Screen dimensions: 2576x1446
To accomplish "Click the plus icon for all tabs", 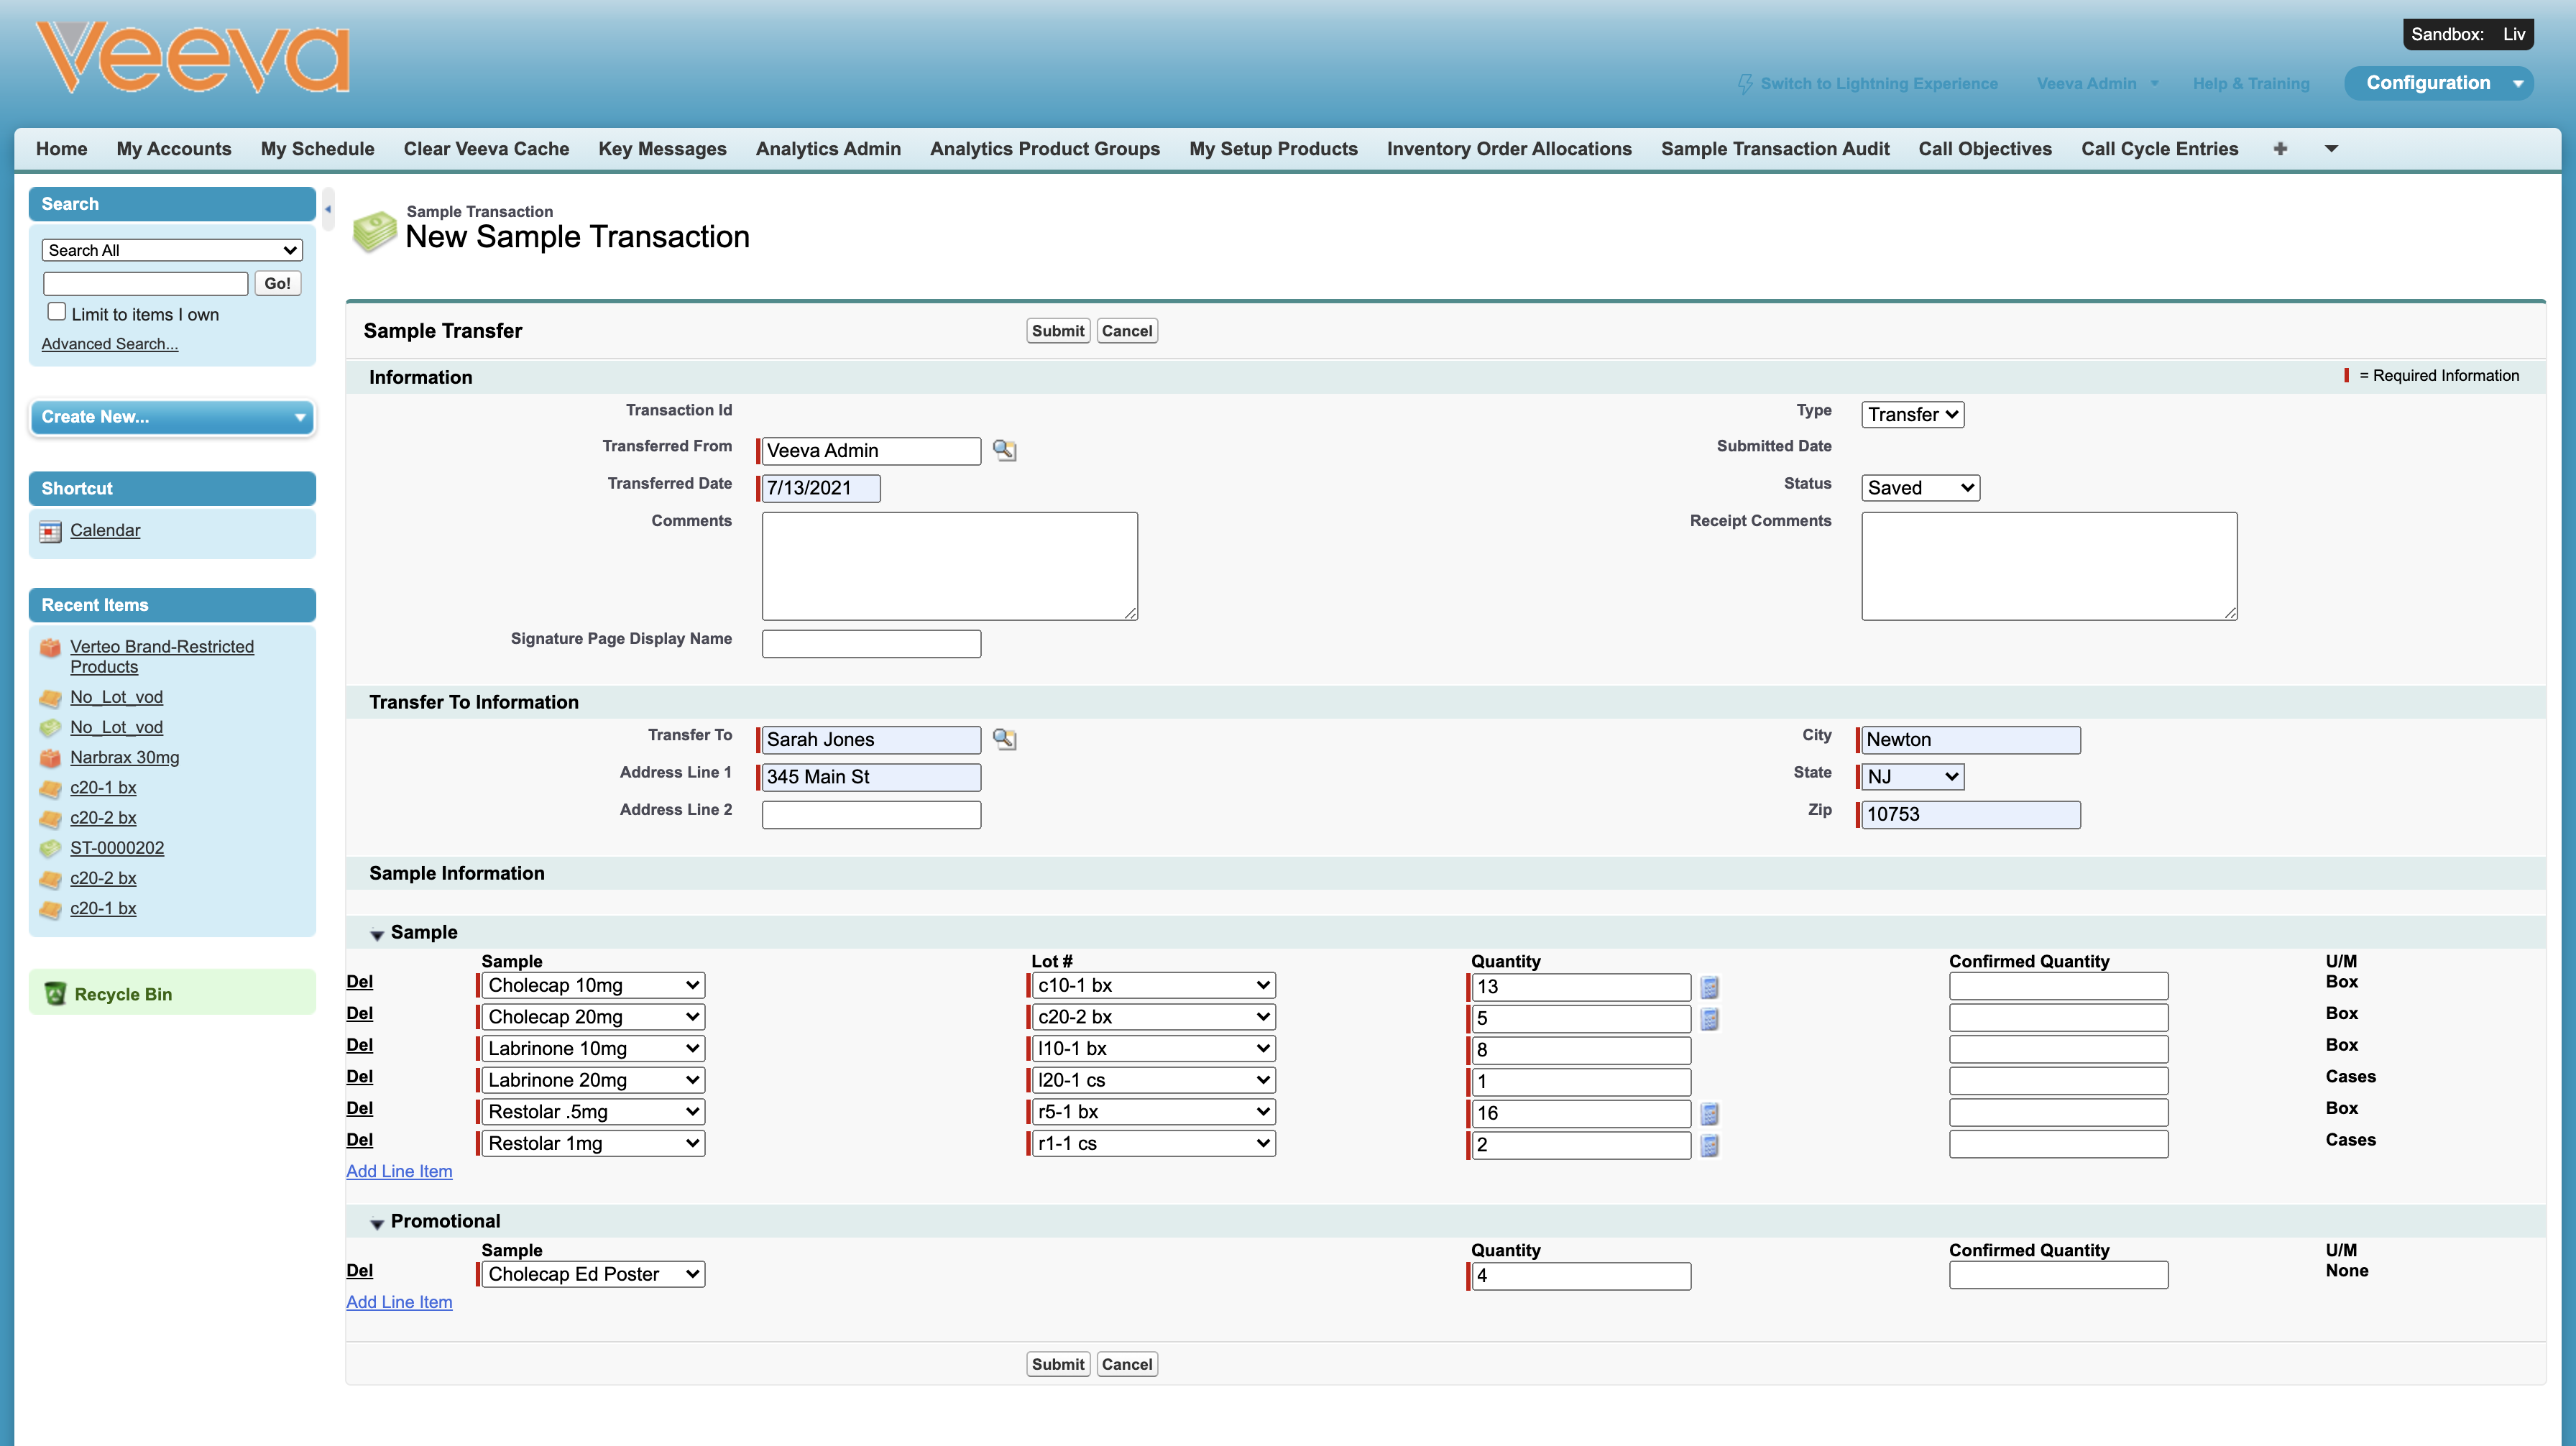I will [x=2280, y=149].
